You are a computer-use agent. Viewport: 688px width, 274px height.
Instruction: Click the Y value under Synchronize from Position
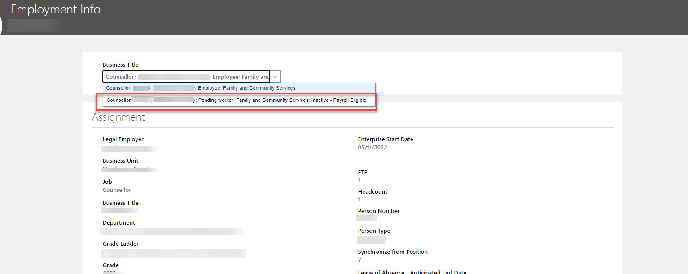[x=360, y=260]
